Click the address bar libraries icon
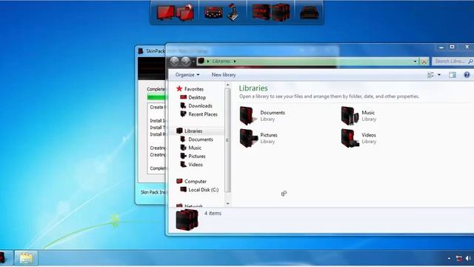Screen dimensions: 474x267 tap(201, 61)
